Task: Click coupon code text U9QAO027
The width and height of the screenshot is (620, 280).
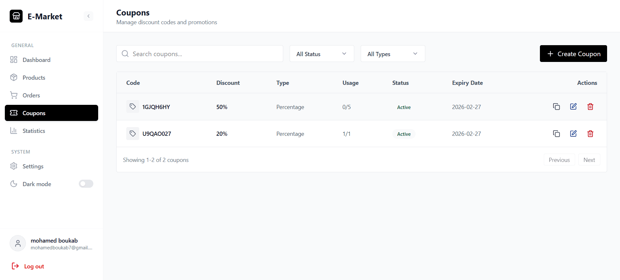Action: (x=157, y=134)
